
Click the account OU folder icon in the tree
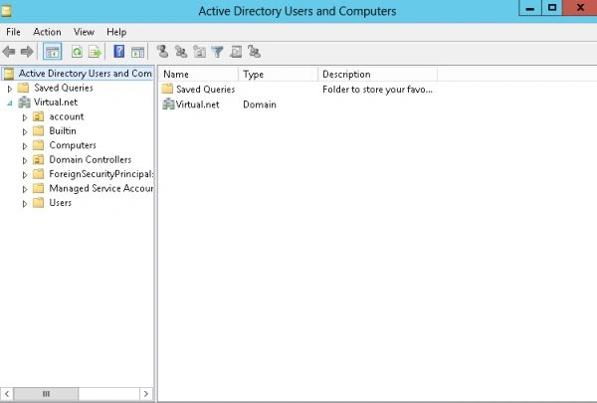click(38, 116)
